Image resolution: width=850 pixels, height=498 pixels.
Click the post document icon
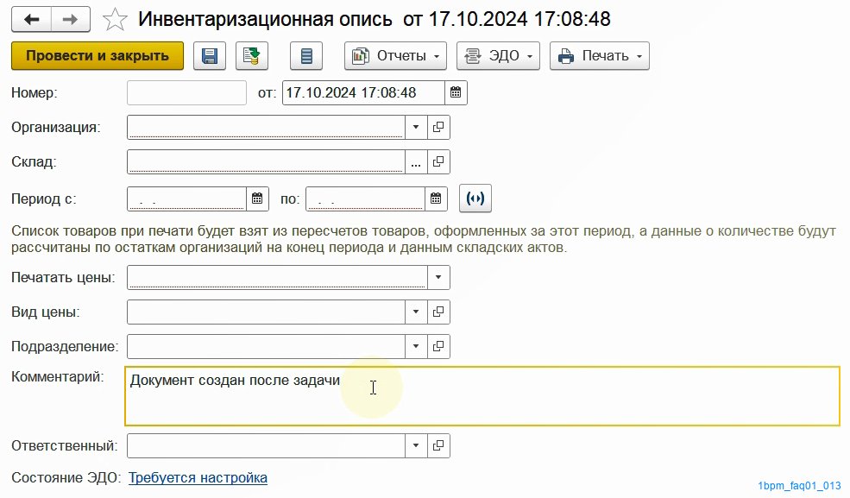[251, 56]
